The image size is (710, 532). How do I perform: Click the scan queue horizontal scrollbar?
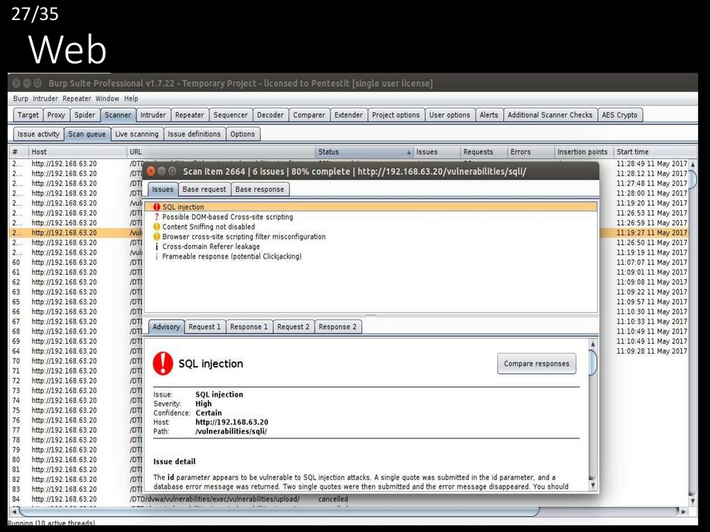click(x=277, y=512)
